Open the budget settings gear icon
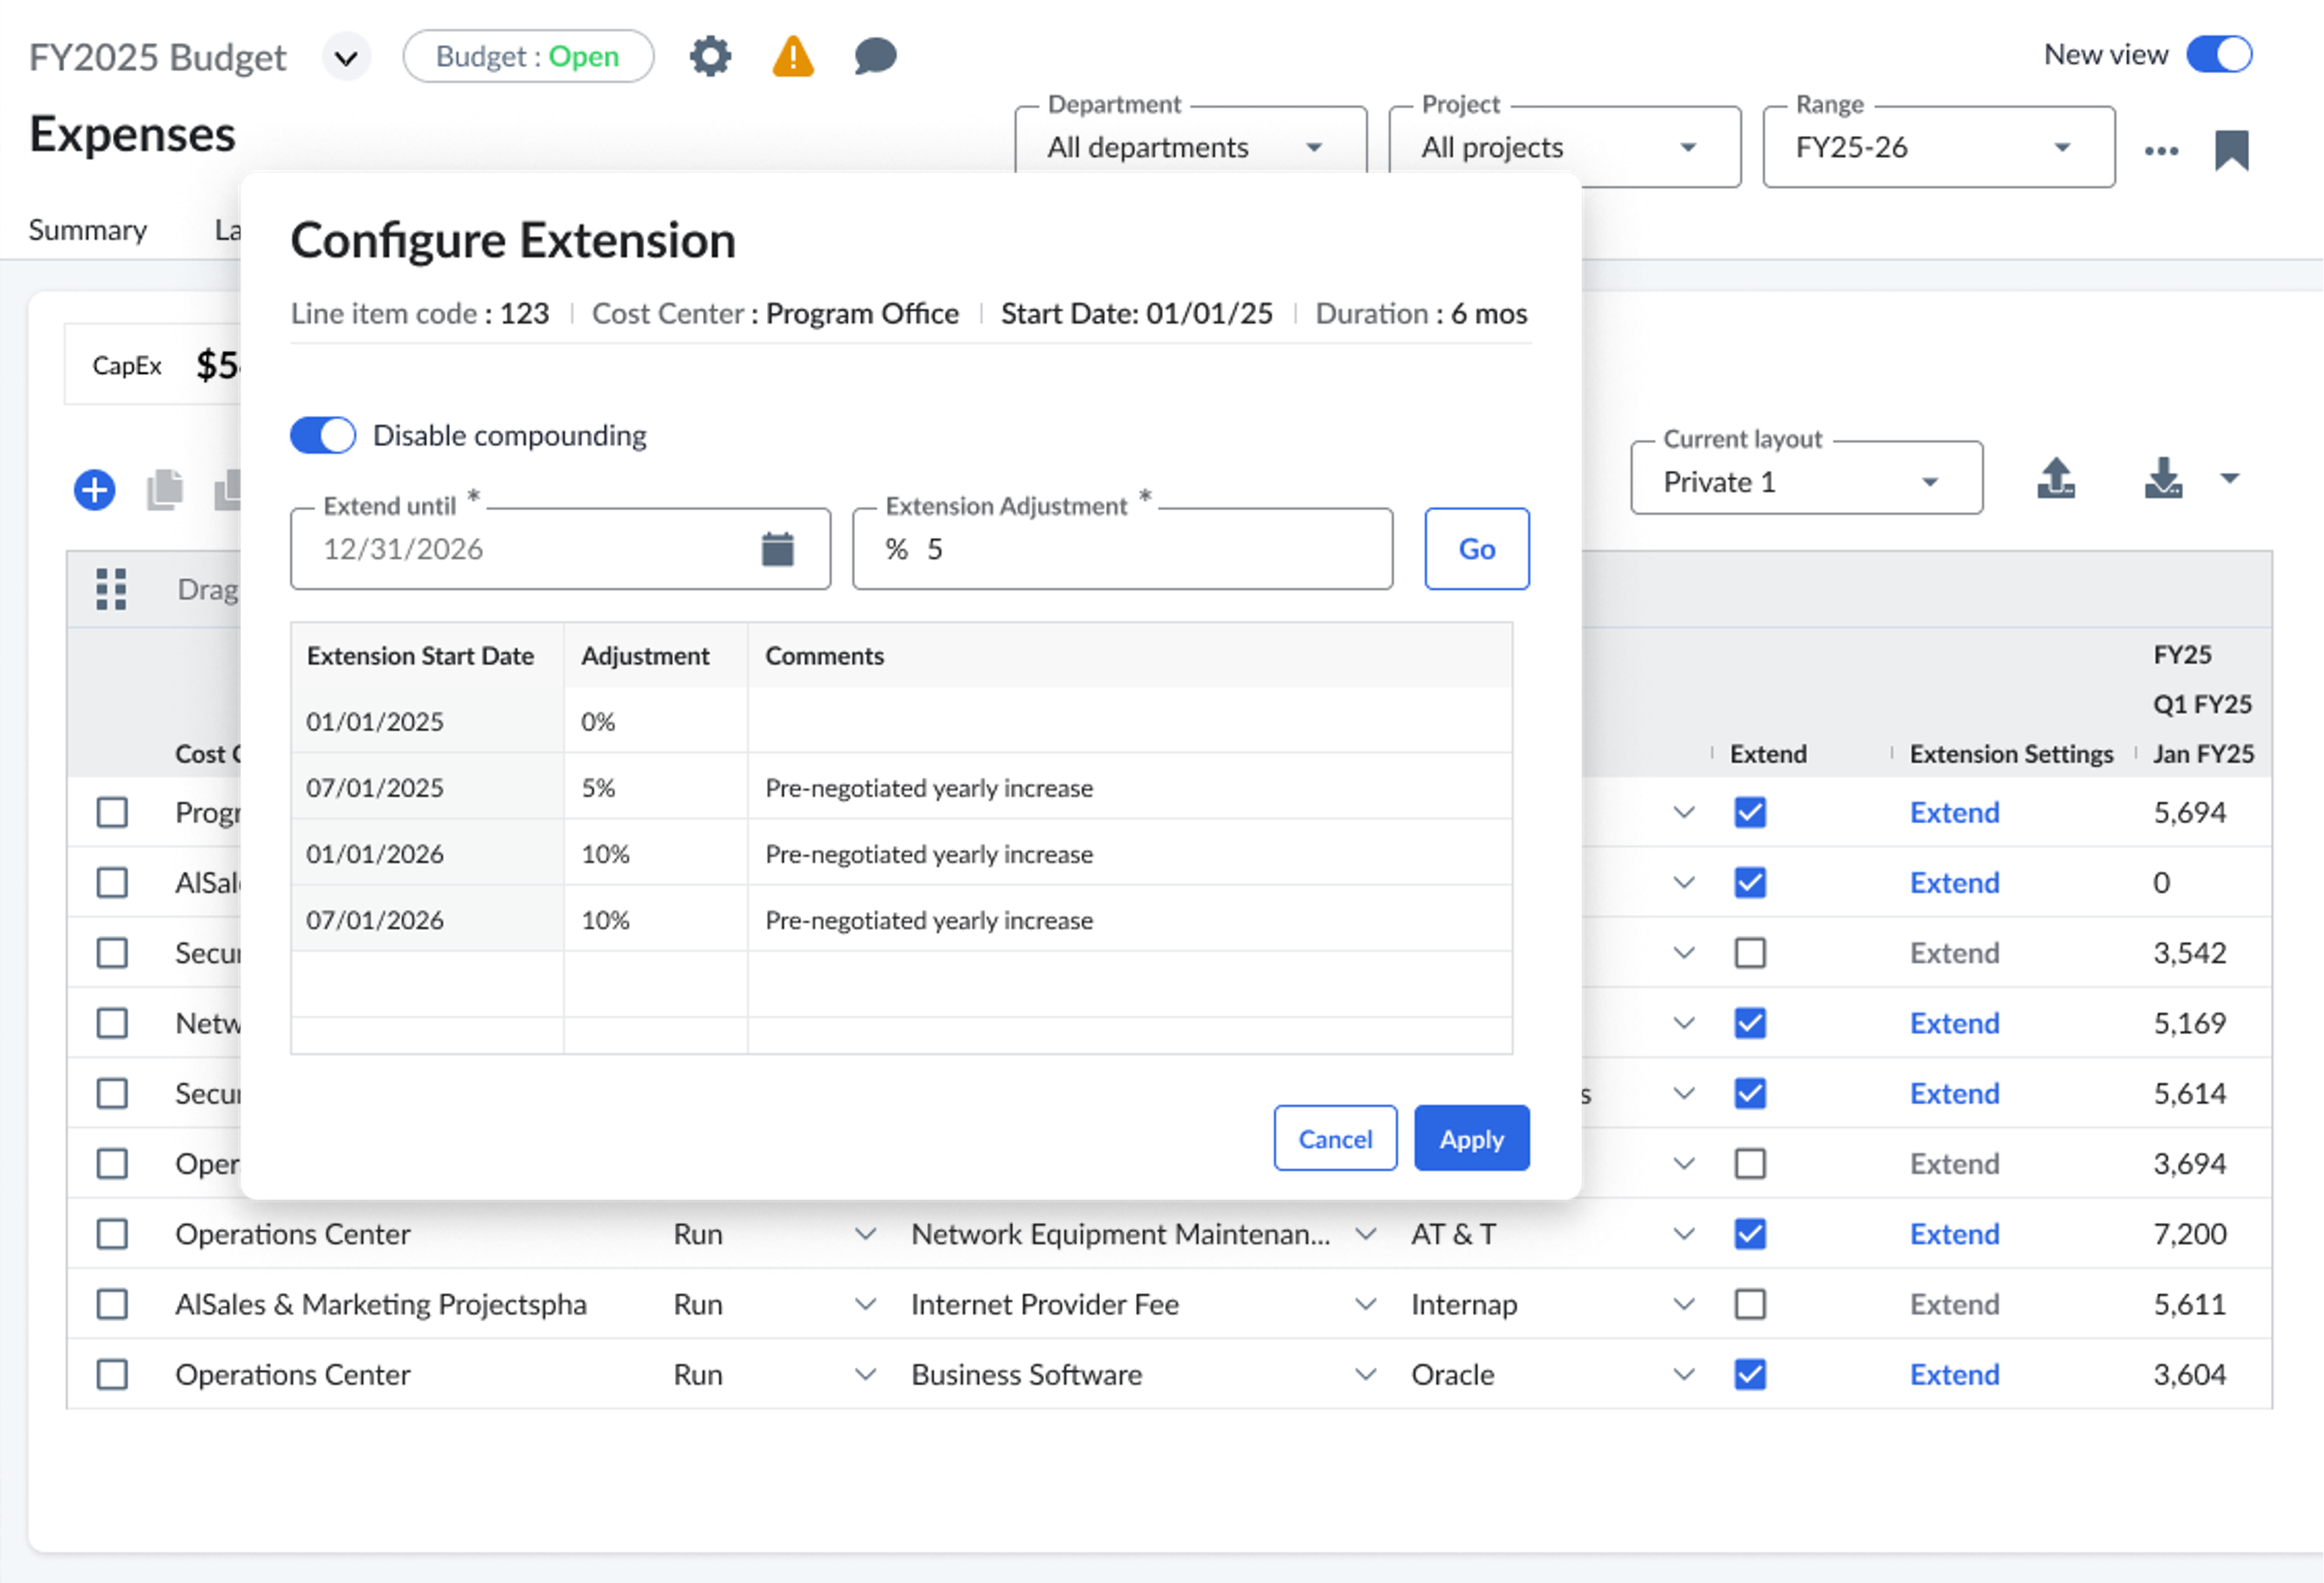Image resolution: width=2324 pixels, height=1583 pixels. click(710, 56)
